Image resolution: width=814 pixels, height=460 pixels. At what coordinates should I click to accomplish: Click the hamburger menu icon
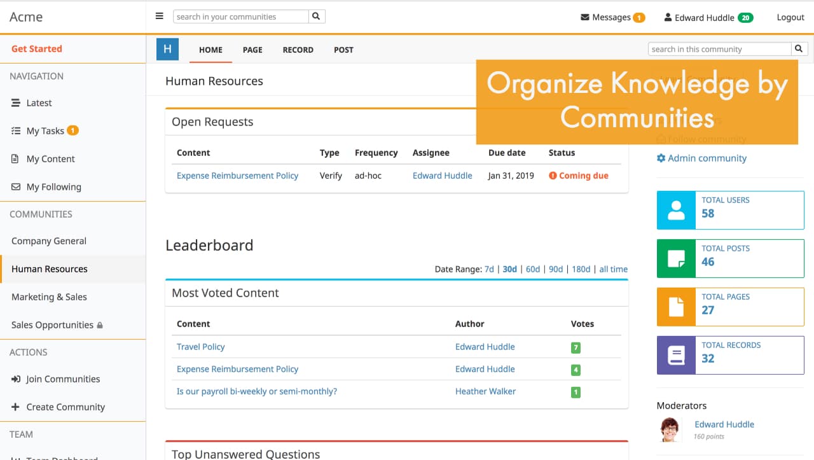coord(160,17)
